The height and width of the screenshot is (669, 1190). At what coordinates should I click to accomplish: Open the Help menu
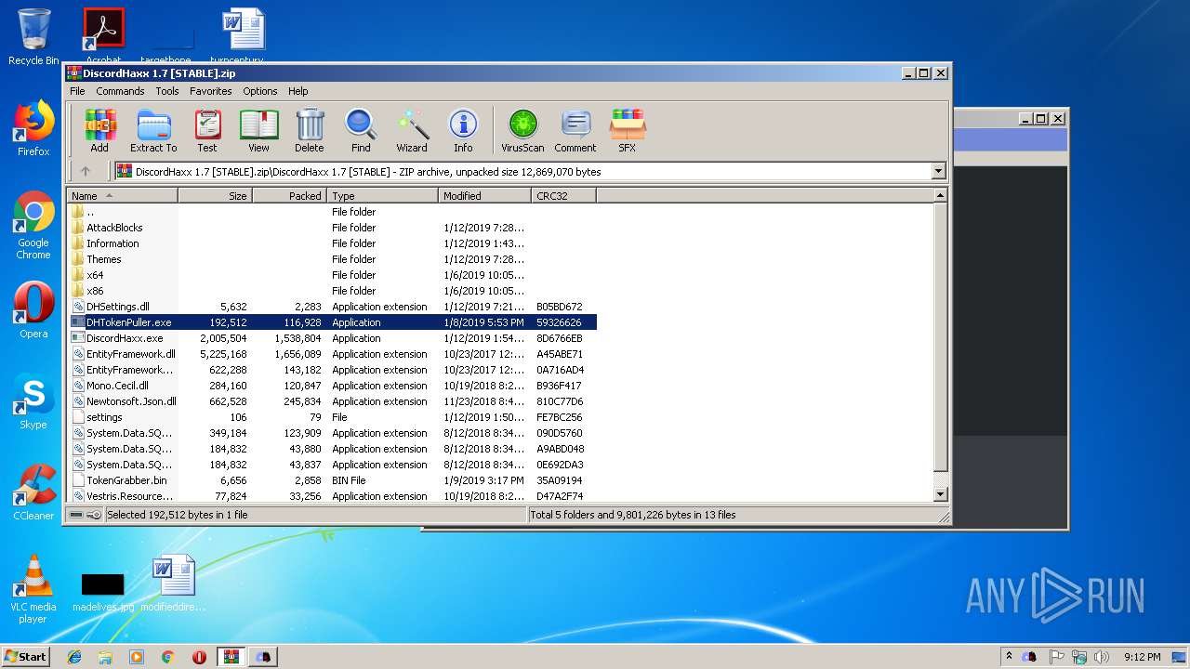(297, 91)
